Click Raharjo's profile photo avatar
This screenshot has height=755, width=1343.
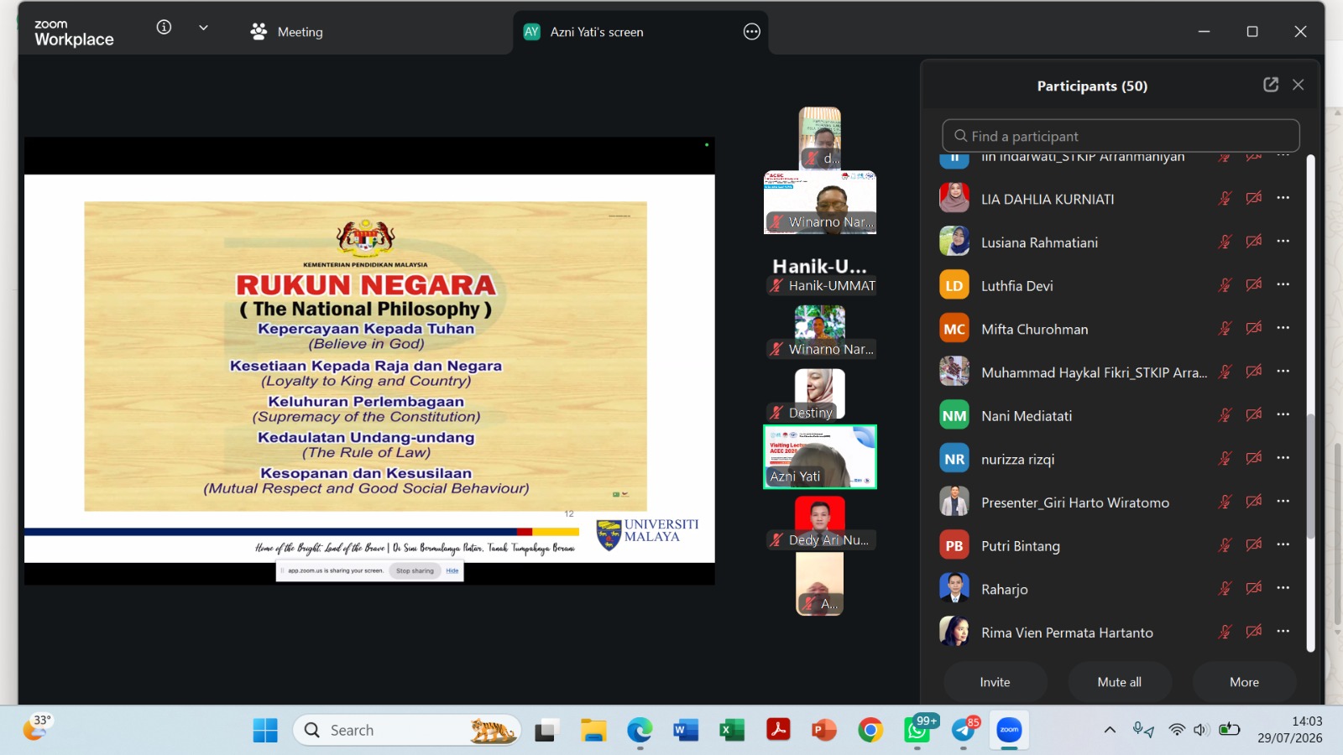click(x=954, y=589)
